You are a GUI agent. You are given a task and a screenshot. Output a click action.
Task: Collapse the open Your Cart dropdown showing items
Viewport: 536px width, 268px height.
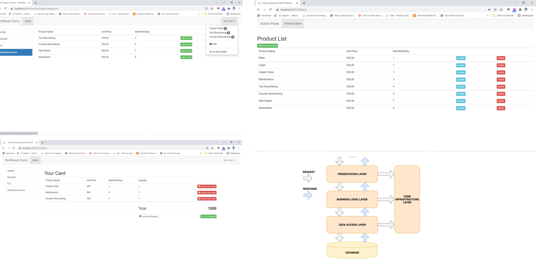229,21
